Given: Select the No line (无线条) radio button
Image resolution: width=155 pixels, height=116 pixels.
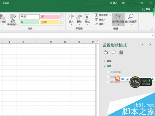Looking at the screenshot, I should [108, 72].
